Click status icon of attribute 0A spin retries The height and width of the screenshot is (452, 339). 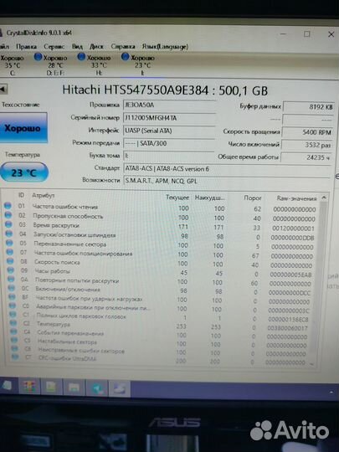point(11,279)
